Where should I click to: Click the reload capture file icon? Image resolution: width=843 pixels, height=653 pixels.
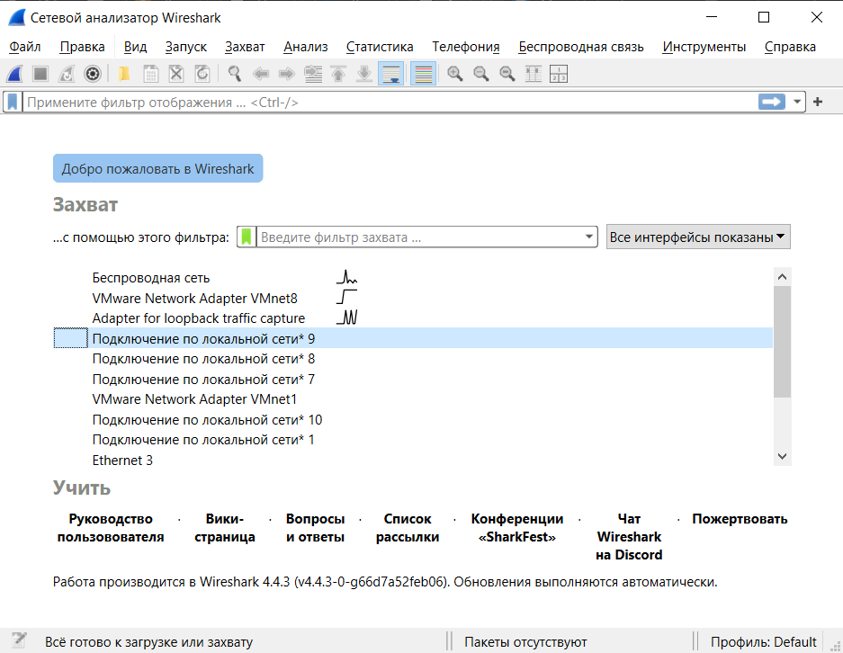coord(202,74)
